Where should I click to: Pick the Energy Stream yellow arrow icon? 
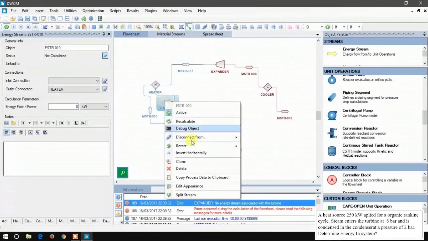332,54
